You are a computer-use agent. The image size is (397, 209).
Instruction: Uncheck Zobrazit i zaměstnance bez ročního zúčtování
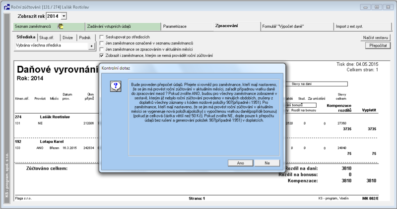(102, 55)
